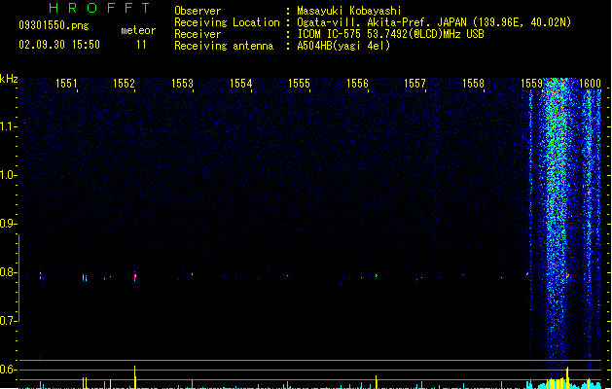
Task: Click the meteor label
Action: [138, 30]
